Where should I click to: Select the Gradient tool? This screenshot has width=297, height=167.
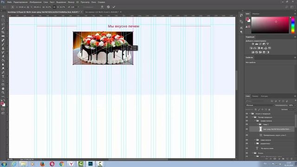(x=3, y=60)
